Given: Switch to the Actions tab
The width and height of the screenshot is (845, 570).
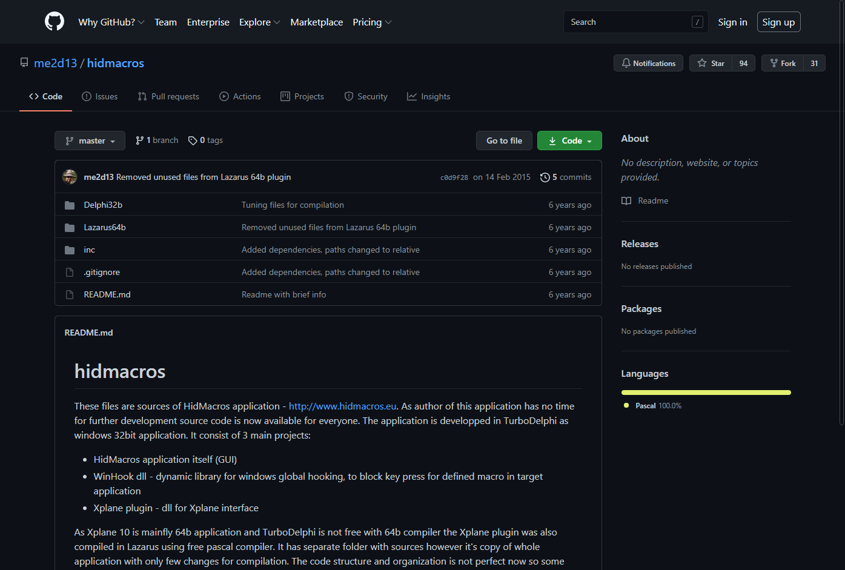Looking at the screenshot, I should [240, 96].
